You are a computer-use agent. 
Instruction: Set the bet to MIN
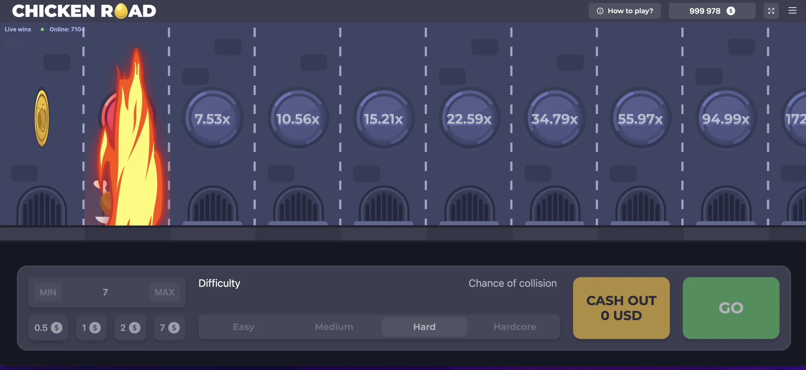[x=48, y=292]
